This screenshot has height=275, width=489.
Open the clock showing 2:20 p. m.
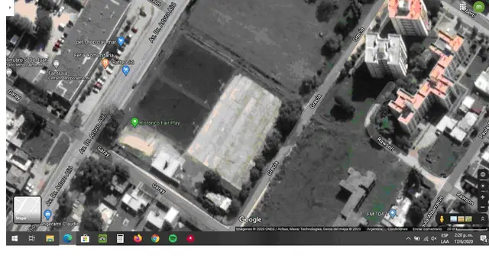(464, 238)
